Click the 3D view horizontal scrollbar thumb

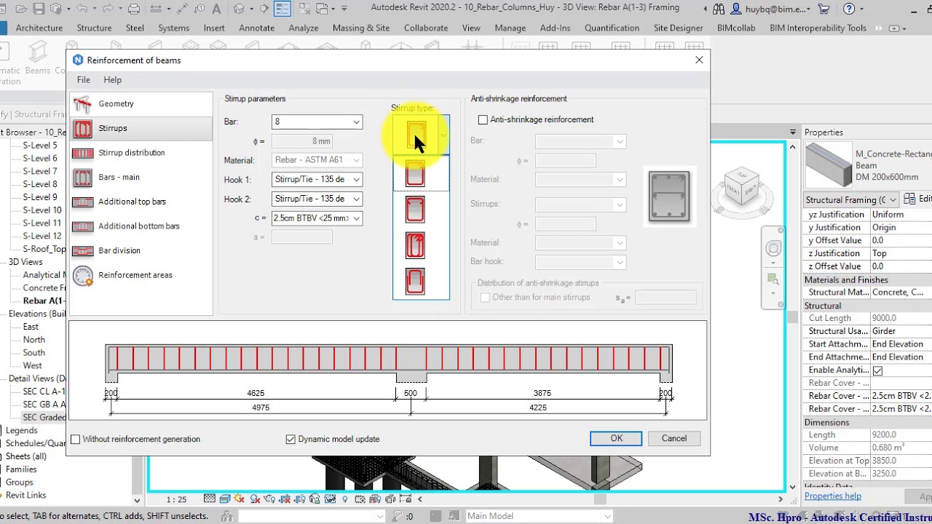(x=599, y=499)
